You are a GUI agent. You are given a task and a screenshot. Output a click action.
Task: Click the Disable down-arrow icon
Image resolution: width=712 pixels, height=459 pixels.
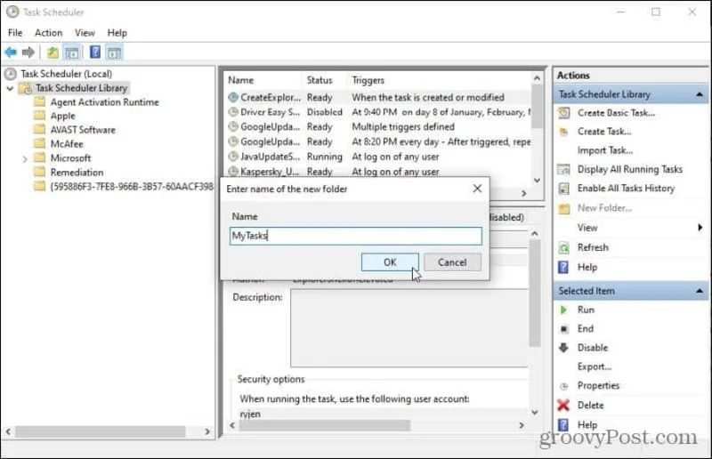(563, 348)
